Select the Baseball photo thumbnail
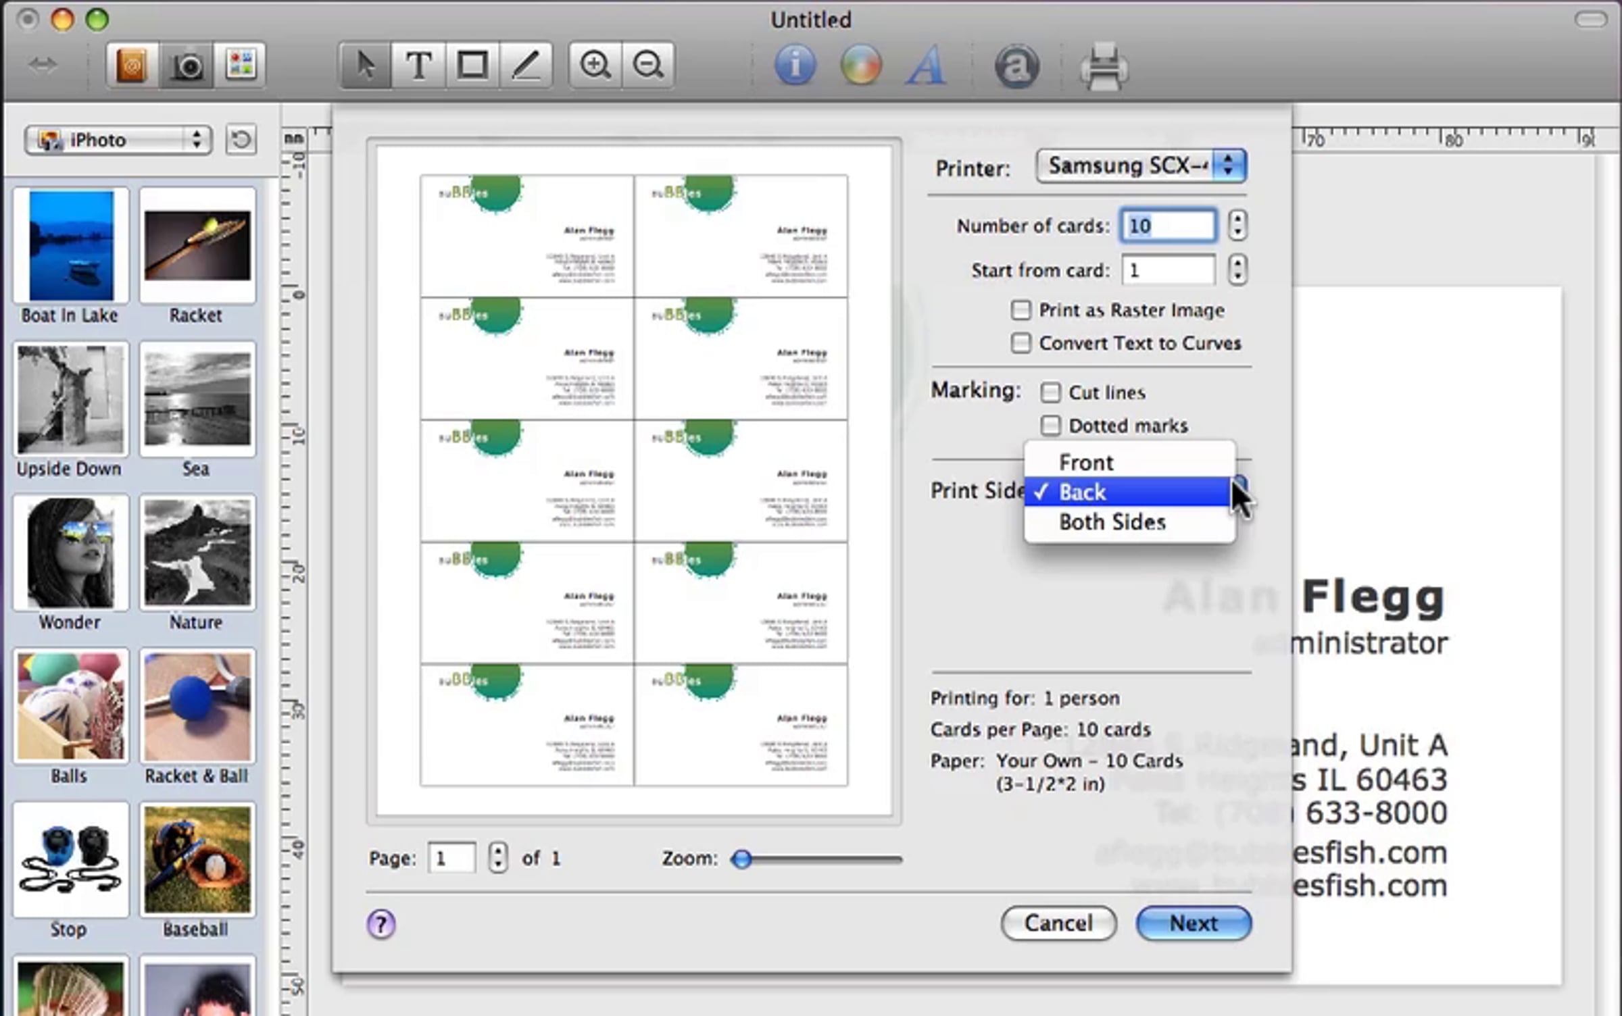1622x1016 pixels. (197, 859)
